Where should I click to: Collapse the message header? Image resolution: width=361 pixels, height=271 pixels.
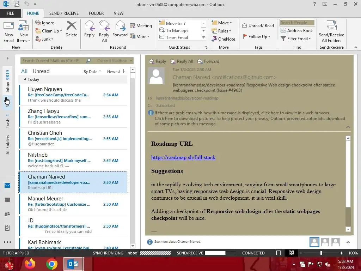tap(348, 127)
